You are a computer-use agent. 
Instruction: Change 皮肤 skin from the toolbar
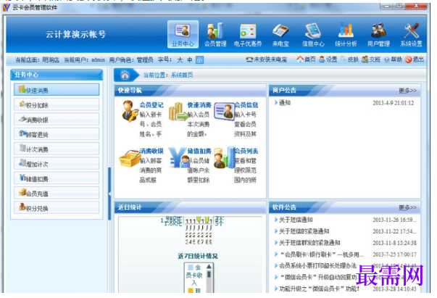pos(349,59)
